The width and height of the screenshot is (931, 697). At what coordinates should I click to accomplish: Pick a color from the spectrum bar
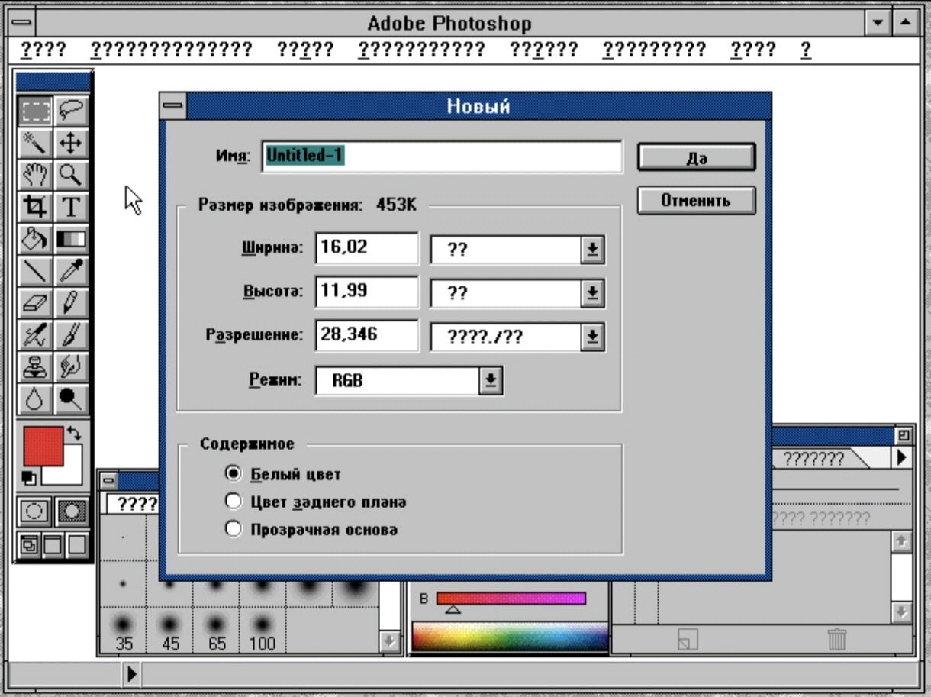click(510, 637)
